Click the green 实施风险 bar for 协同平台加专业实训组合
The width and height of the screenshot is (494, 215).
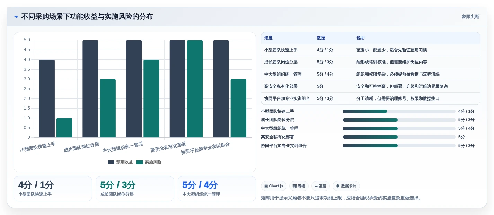tap(238, 108)
